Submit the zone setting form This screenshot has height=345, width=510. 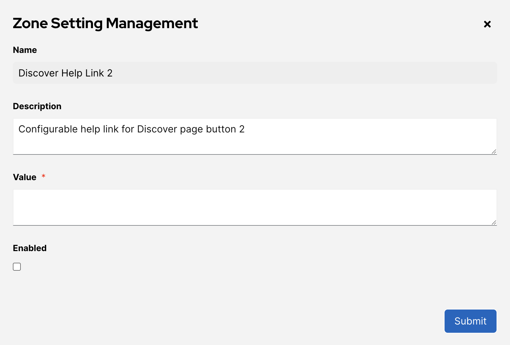(x=470, y=321)
